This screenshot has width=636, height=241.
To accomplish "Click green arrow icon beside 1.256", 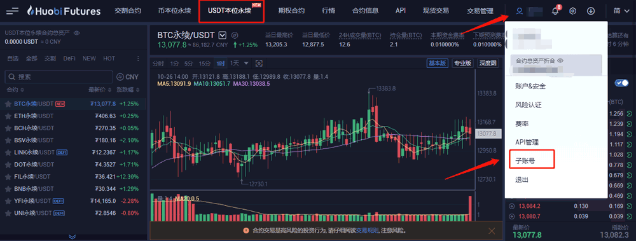I will coord(630,113).
